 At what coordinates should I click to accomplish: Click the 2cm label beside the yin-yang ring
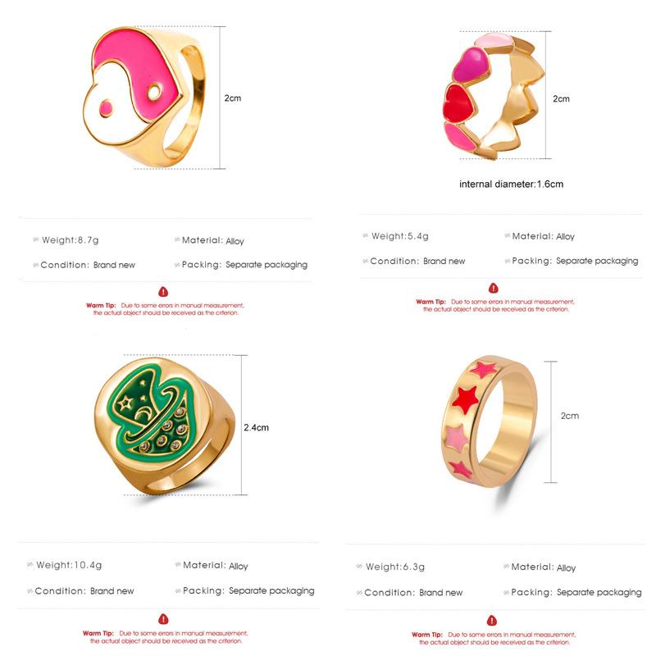click(x=233, y=98)
